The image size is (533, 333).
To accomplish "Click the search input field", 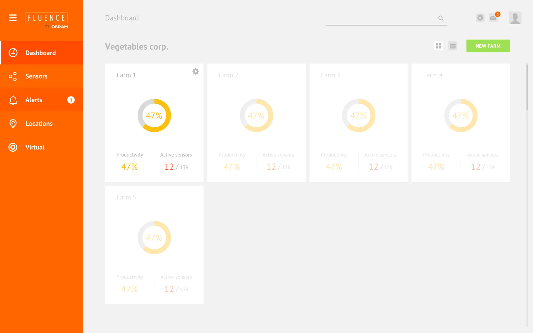I will pos(380,18).
